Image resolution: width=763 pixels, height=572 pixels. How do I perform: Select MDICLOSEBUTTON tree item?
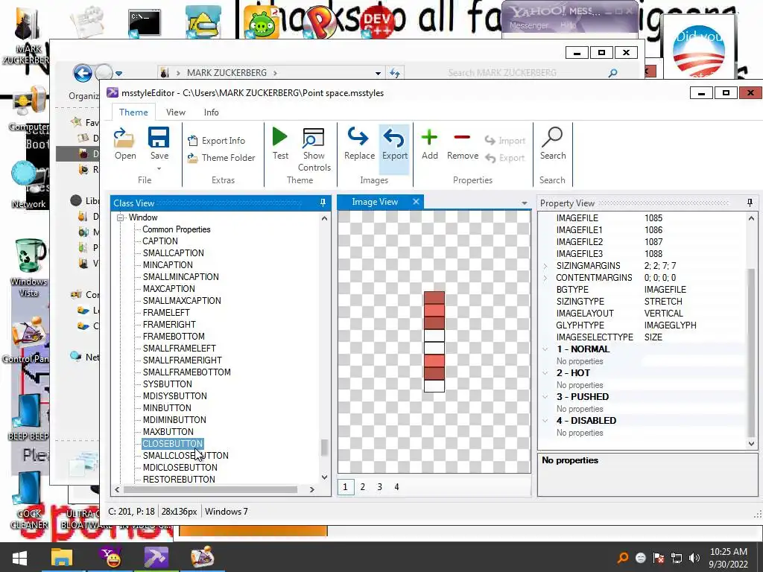click(x=180, y=468)
